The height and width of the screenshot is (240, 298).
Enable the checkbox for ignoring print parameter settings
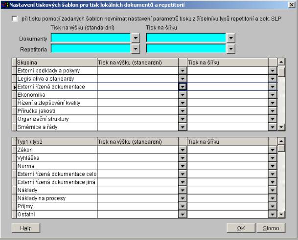coord(15,19)
